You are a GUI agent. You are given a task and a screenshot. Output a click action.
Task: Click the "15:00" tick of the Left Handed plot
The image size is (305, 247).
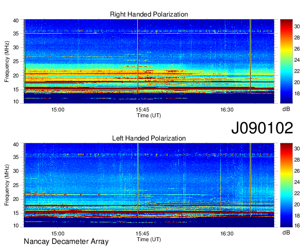(58, 234)
